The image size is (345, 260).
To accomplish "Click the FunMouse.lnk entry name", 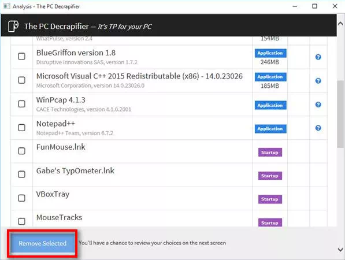I will click(x=61, y=147).
